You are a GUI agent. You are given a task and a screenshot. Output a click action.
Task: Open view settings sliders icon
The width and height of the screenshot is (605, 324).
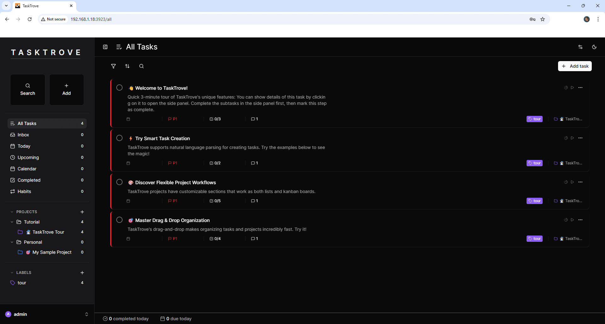click(580, 47)
